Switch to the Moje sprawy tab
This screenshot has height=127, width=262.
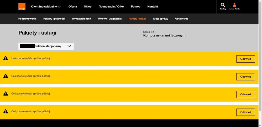(161, 19)
